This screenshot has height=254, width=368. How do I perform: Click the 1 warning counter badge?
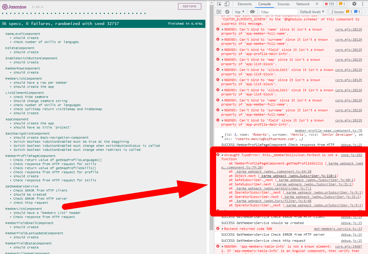tap(342, 4)
